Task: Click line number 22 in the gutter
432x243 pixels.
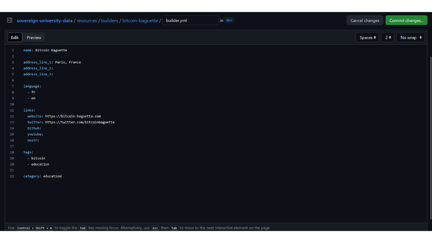Action: pyautogui.click(x=12, y=176)
